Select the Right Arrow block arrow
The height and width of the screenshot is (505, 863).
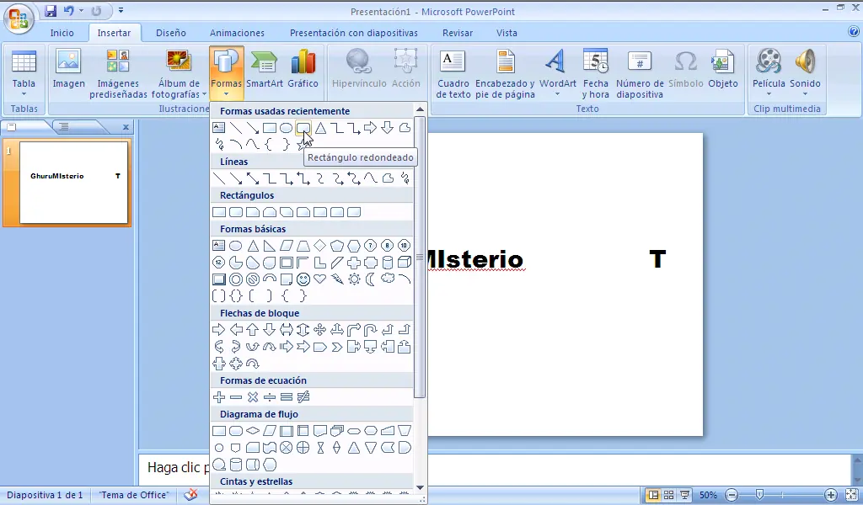218,330
